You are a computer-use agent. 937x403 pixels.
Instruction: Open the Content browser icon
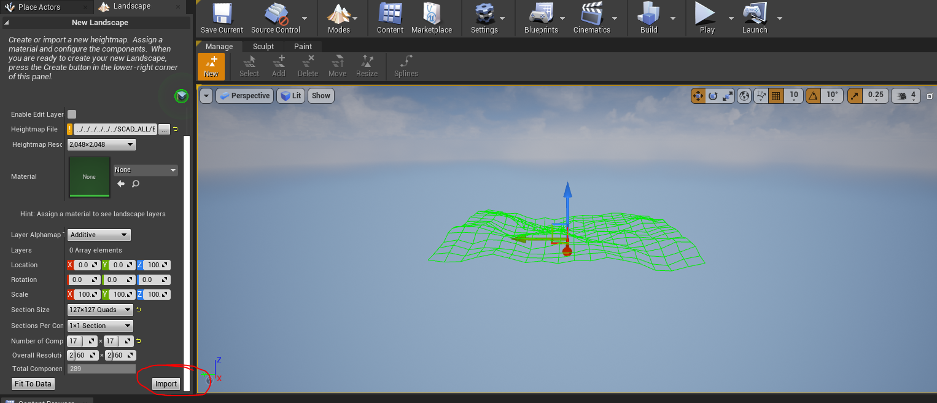click(390, 18)
